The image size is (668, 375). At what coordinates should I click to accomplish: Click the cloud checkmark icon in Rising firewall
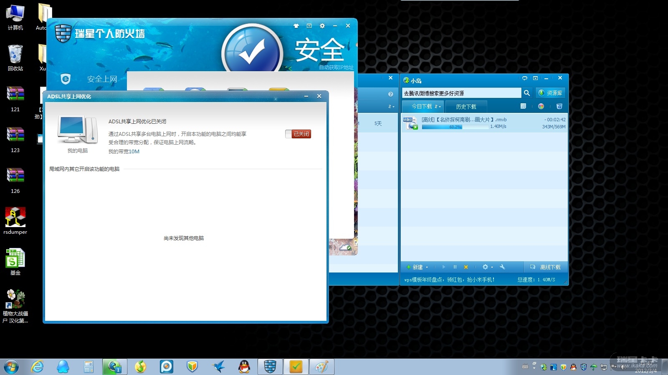346,247
